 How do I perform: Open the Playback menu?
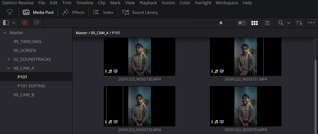click(x=148, y=3)
